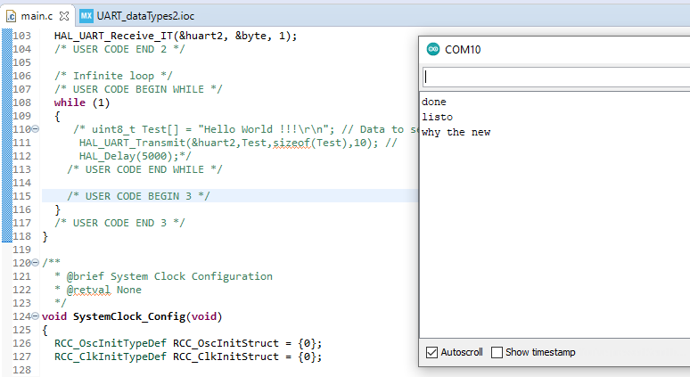The image size is (690, 377).
Task: Disable the Autoscroll checkbox
Action: pyautogui.click(x=432, y=352)
